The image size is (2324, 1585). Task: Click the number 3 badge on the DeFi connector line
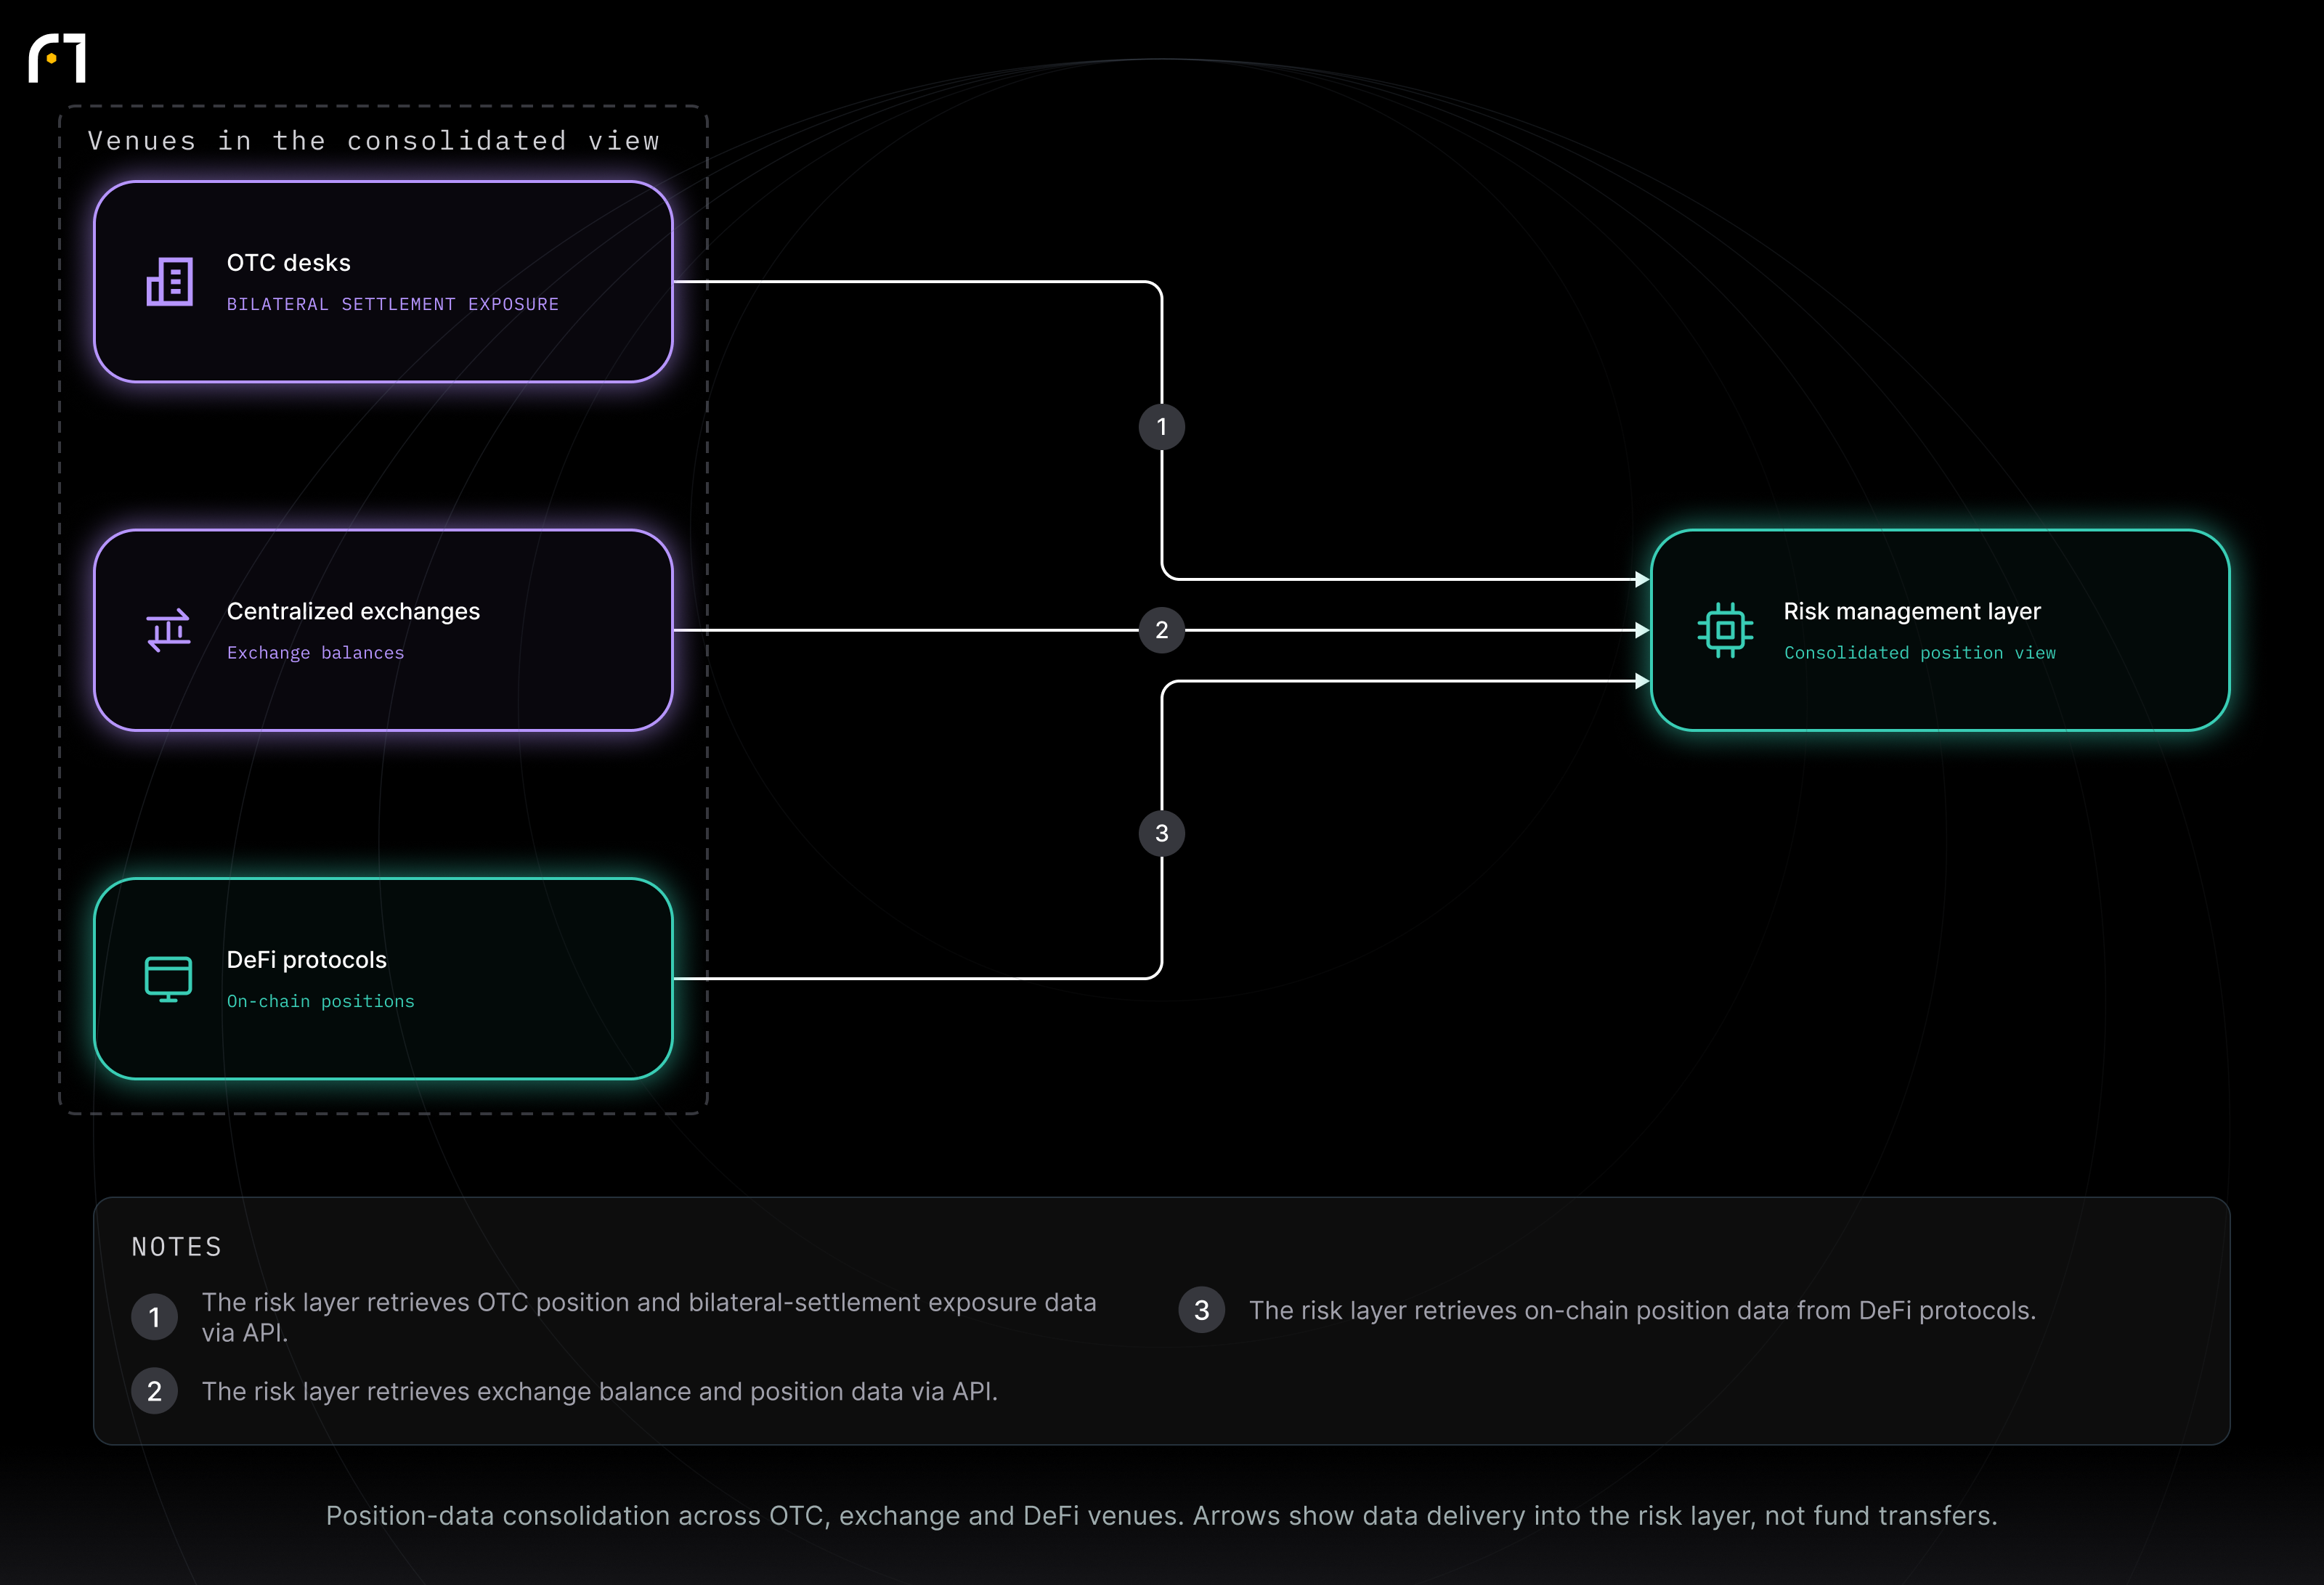tap(1162, 833)
